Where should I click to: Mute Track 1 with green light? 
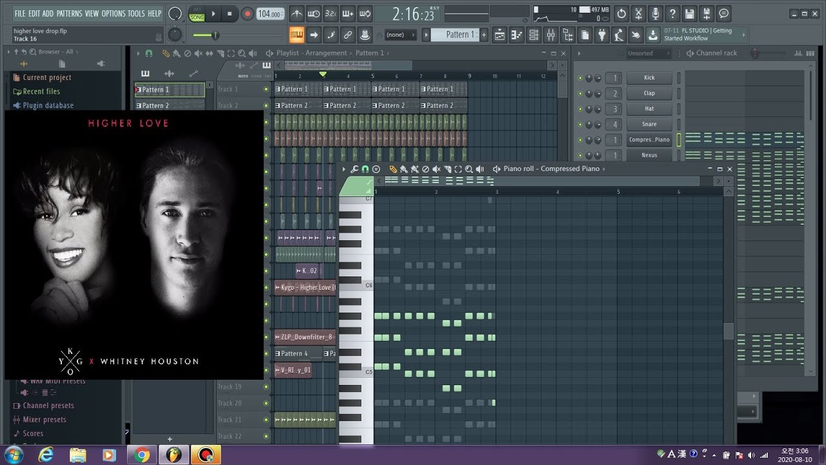266,89
